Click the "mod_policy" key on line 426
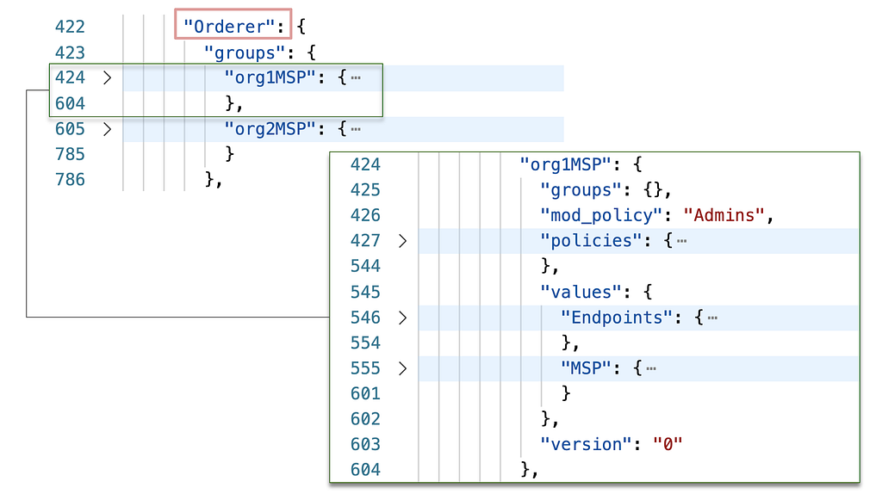The image size is (882, 494). (601, 215)
